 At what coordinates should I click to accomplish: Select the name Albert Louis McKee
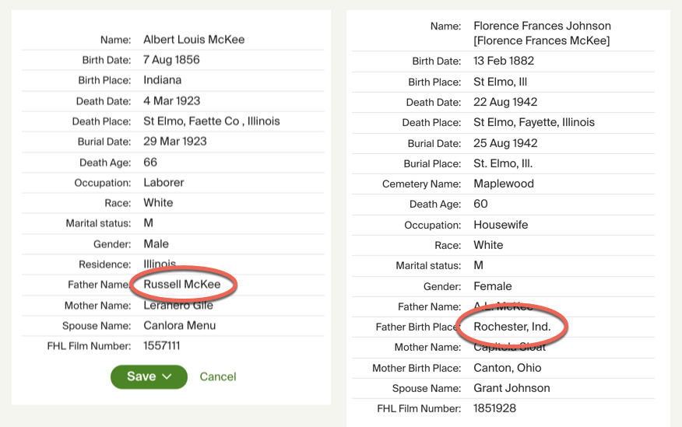tap(194, 40)
